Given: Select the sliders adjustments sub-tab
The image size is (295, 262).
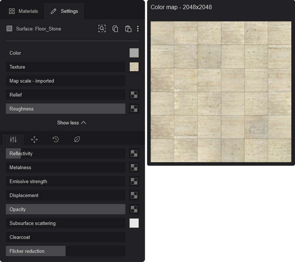Looking at the screenshot, I should click(x=13, y=139).
